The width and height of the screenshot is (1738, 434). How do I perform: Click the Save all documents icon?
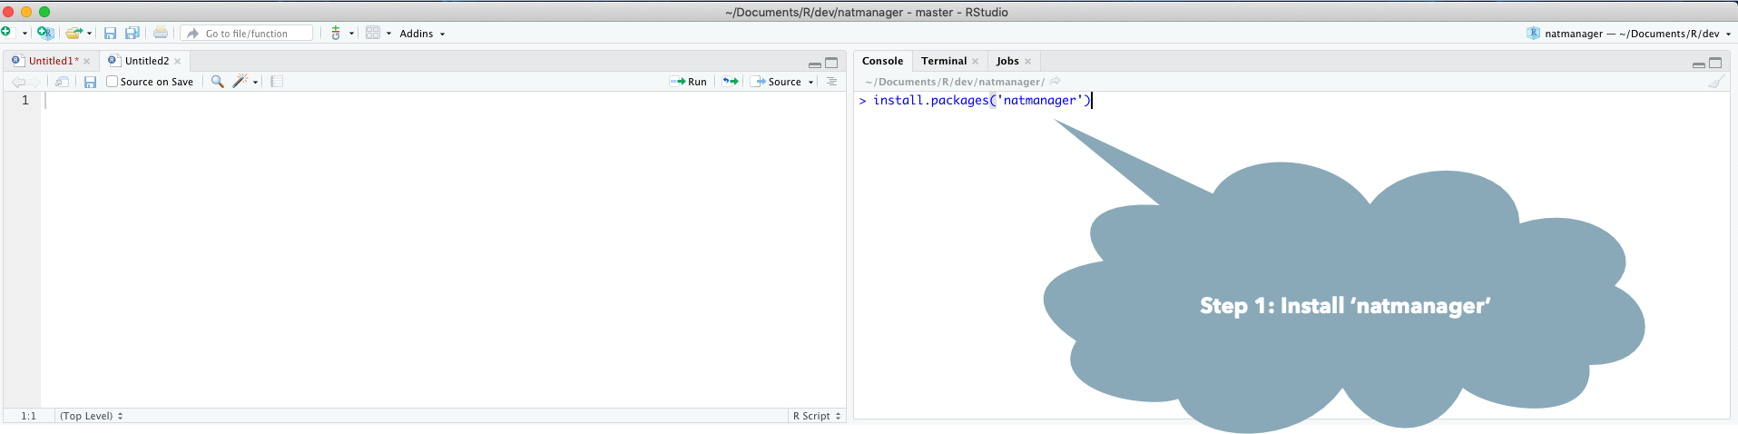[133, 34]
